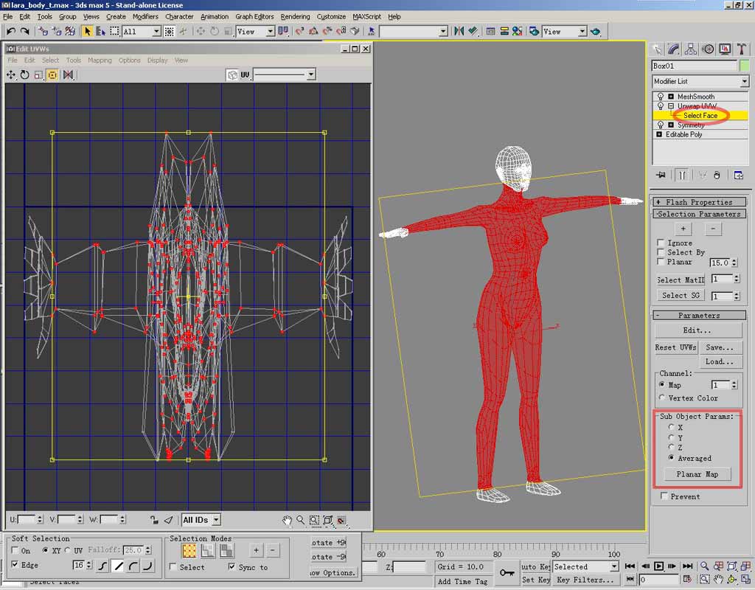Select the X radio button under Sub Object Params
The image size is (755, 590).
point(670,427)
